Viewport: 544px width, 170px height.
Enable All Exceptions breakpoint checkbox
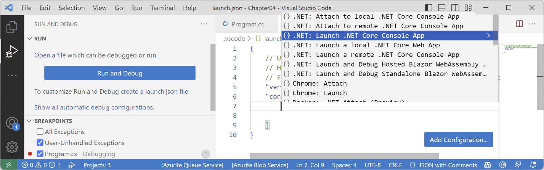(40, 132)
